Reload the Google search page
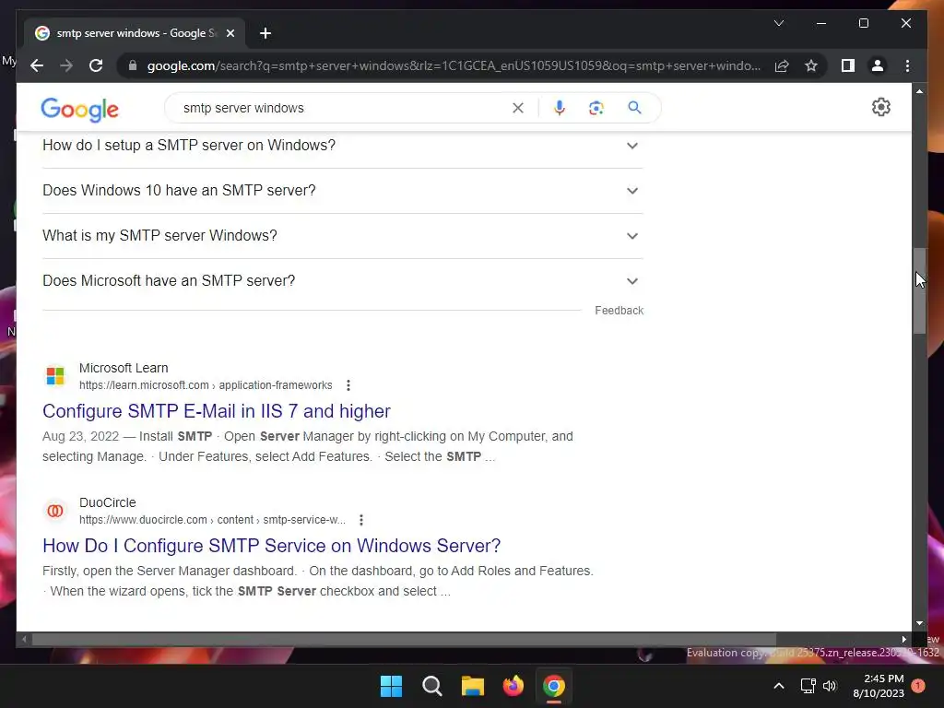944x708 pixels. [96, 65]
